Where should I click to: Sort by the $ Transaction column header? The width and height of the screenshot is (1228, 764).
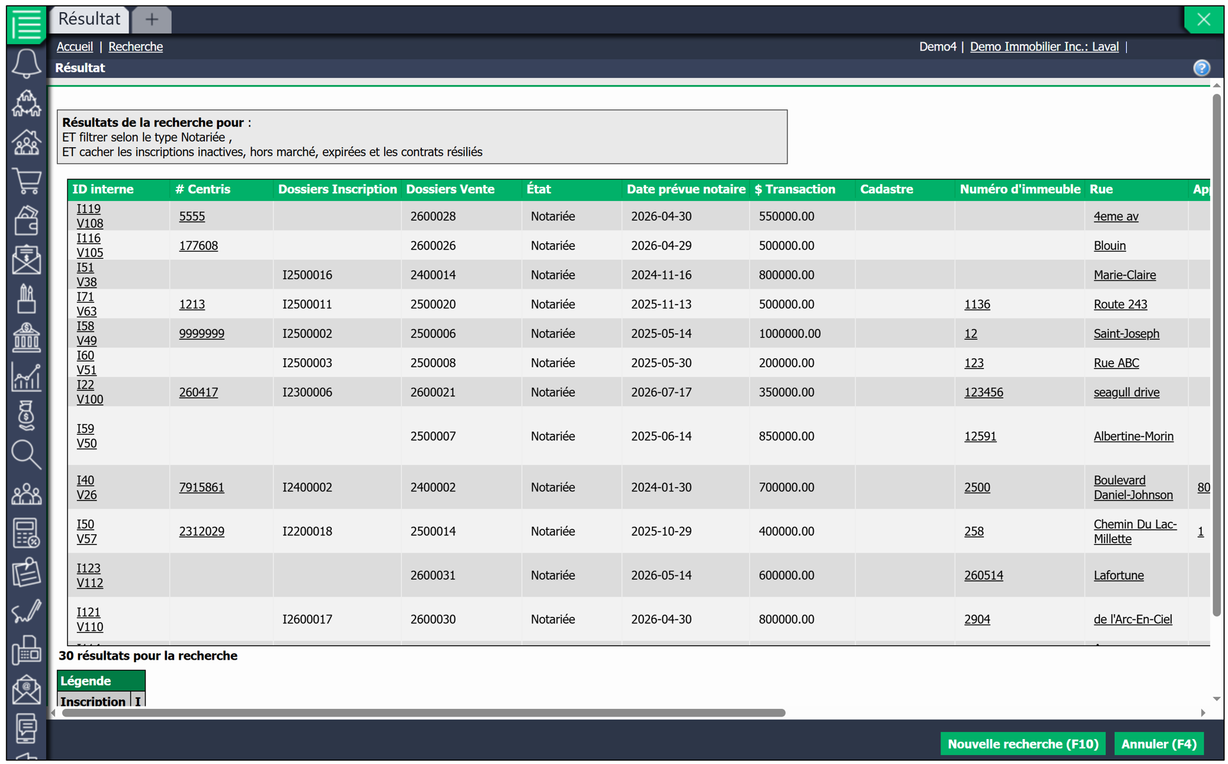[795, 189]
